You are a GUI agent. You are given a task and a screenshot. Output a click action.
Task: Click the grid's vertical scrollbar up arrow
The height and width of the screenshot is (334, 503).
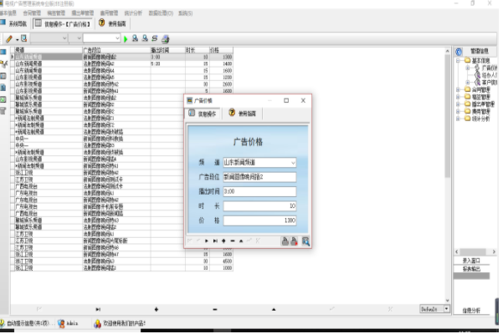click(x=448, y=51)
